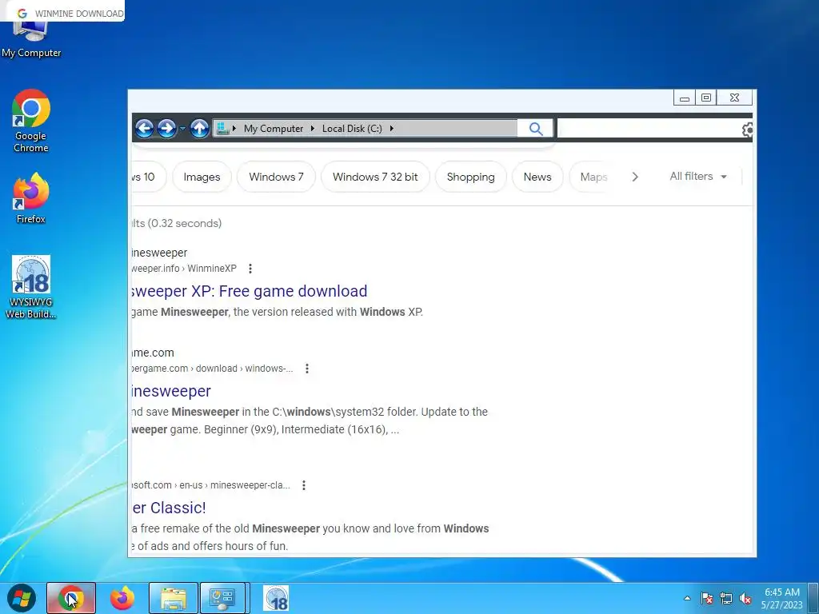
Task: Close the My Computer window
Action: click(x=734, y=98)
